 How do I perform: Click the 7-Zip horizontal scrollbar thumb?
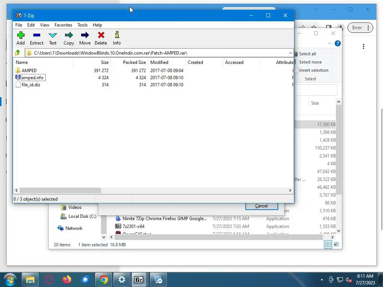tap(60, 190)
